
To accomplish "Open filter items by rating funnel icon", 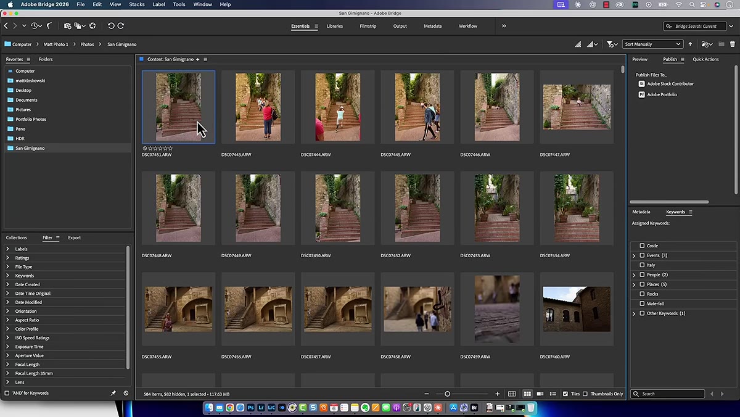I will point(611,44).
